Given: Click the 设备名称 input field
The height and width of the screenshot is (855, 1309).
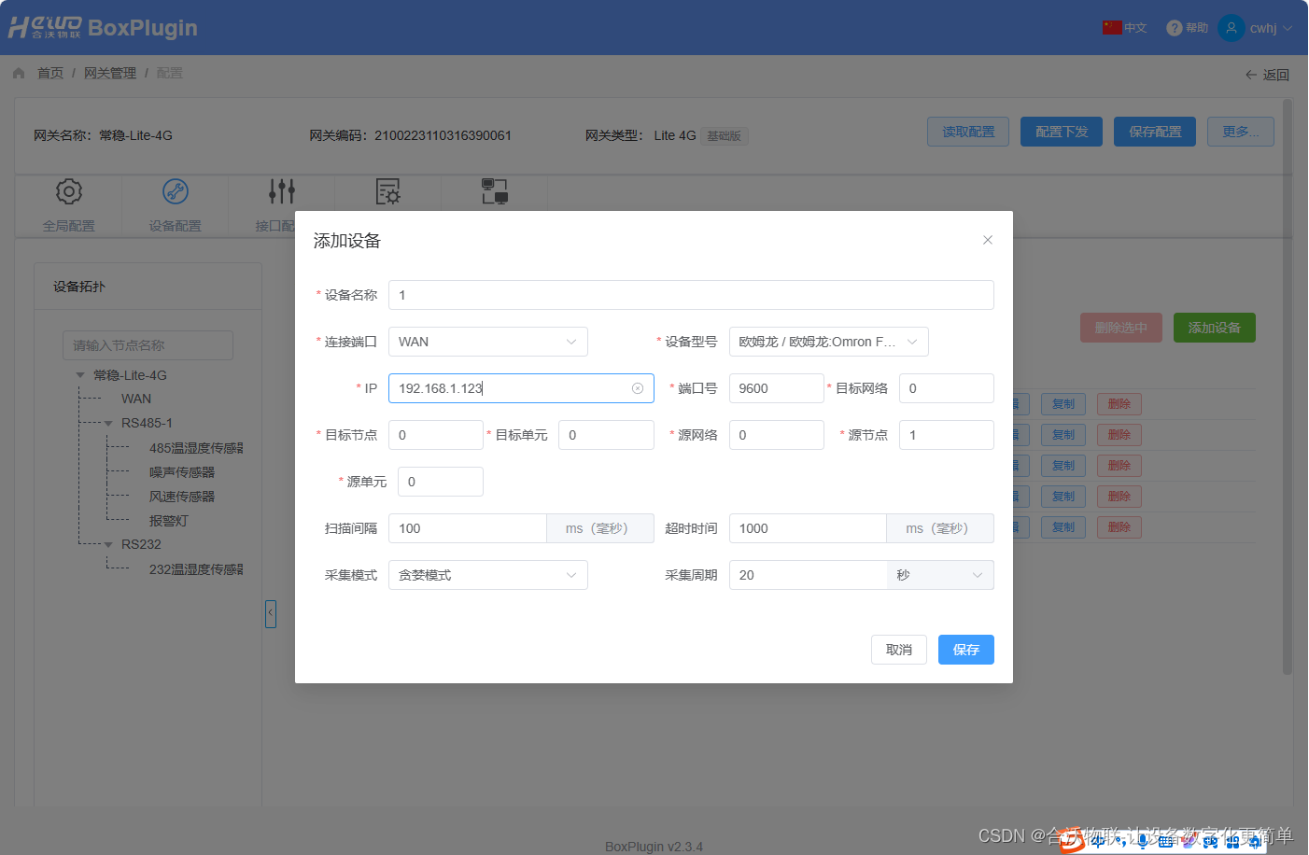Looking at the screenshot, I should (x=691, y=295).
